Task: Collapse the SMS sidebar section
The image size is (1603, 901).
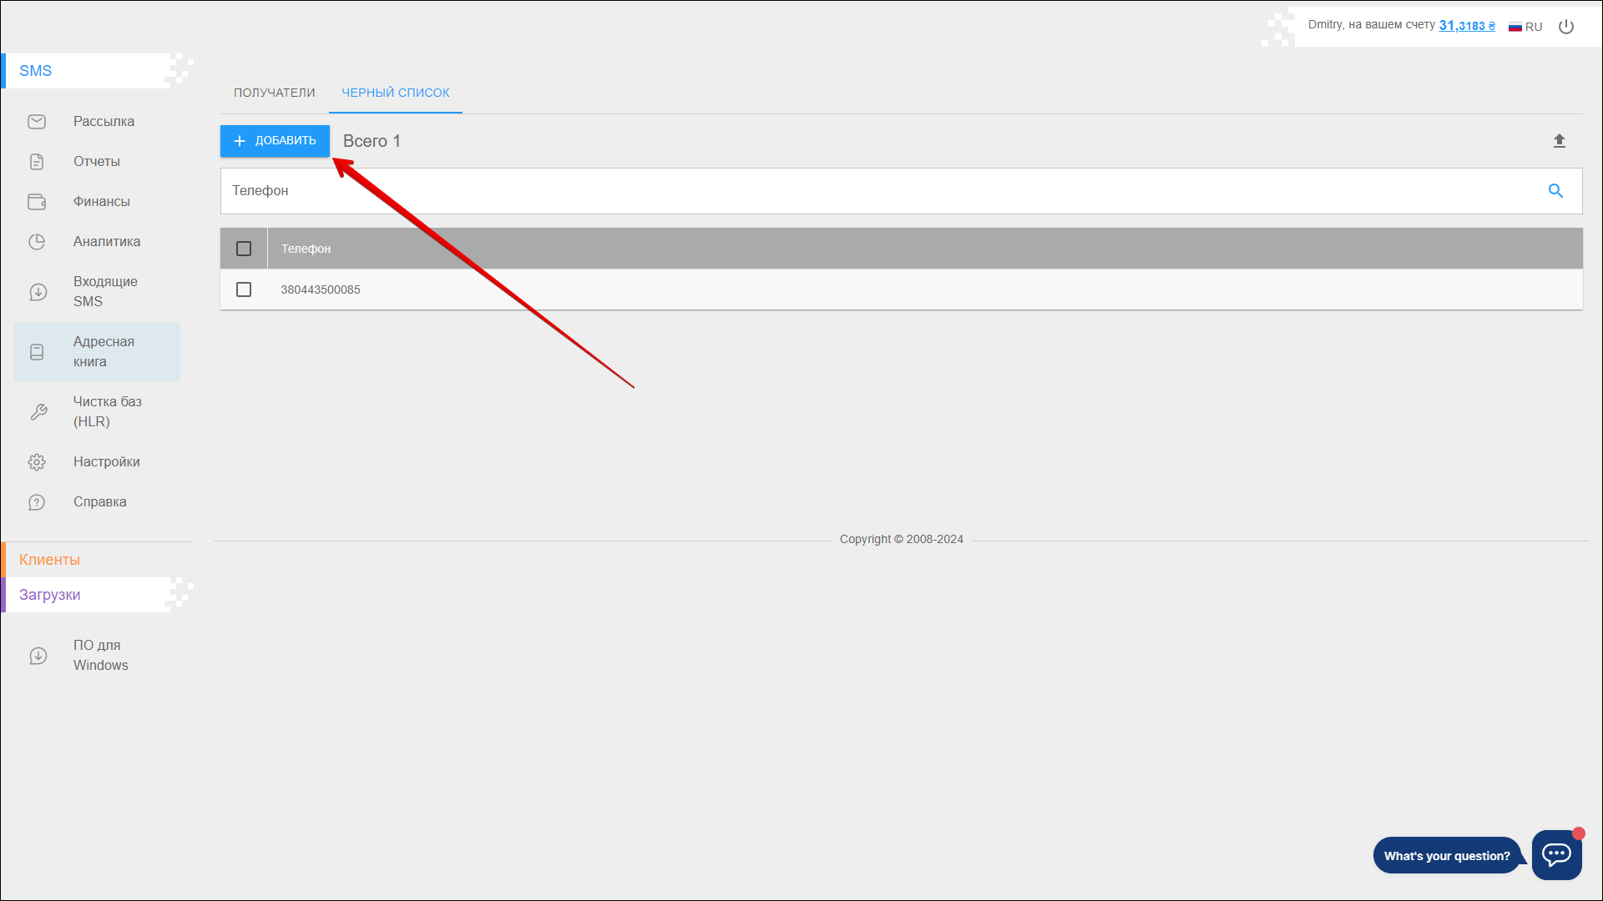Action: 36,71
